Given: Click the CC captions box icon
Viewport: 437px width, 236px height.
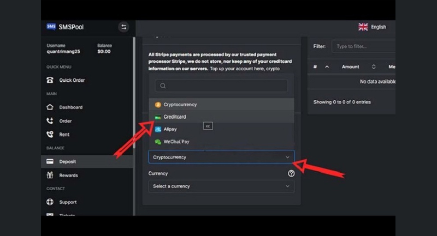Looking at the screenshot, I should [x=208, y=126].
